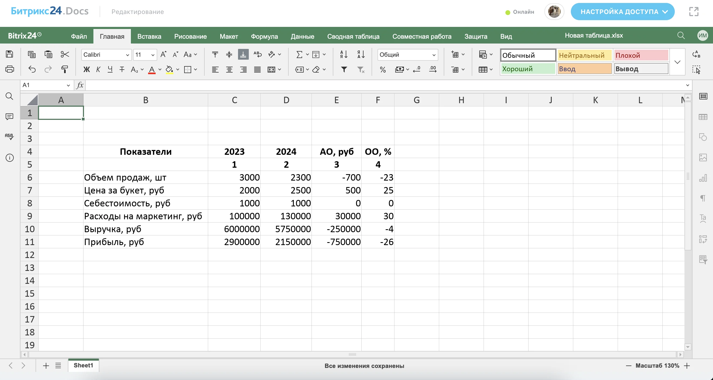Screen dimensions: 713x380
Task: Toggle wrap text button
Action: (x=257, y=54)
